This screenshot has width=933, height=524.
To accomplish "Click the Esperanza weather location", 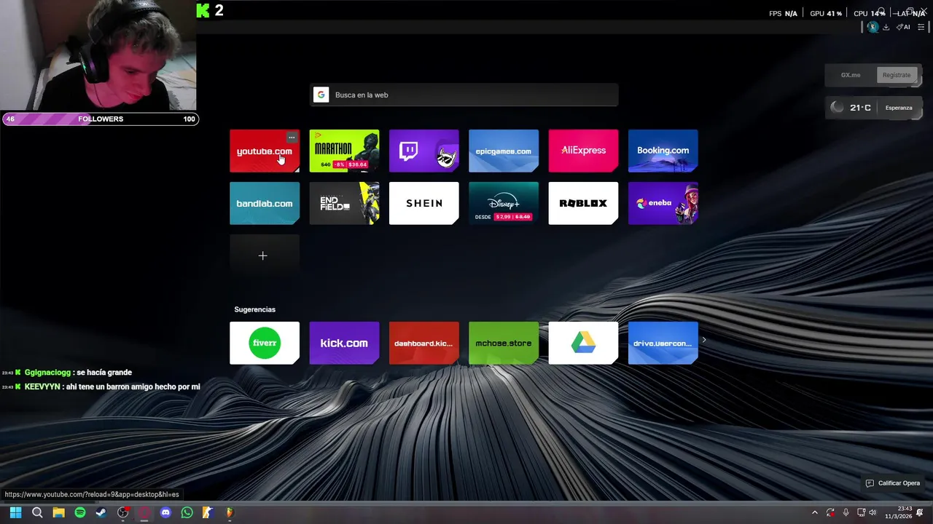I will click(x=899, y=108).
